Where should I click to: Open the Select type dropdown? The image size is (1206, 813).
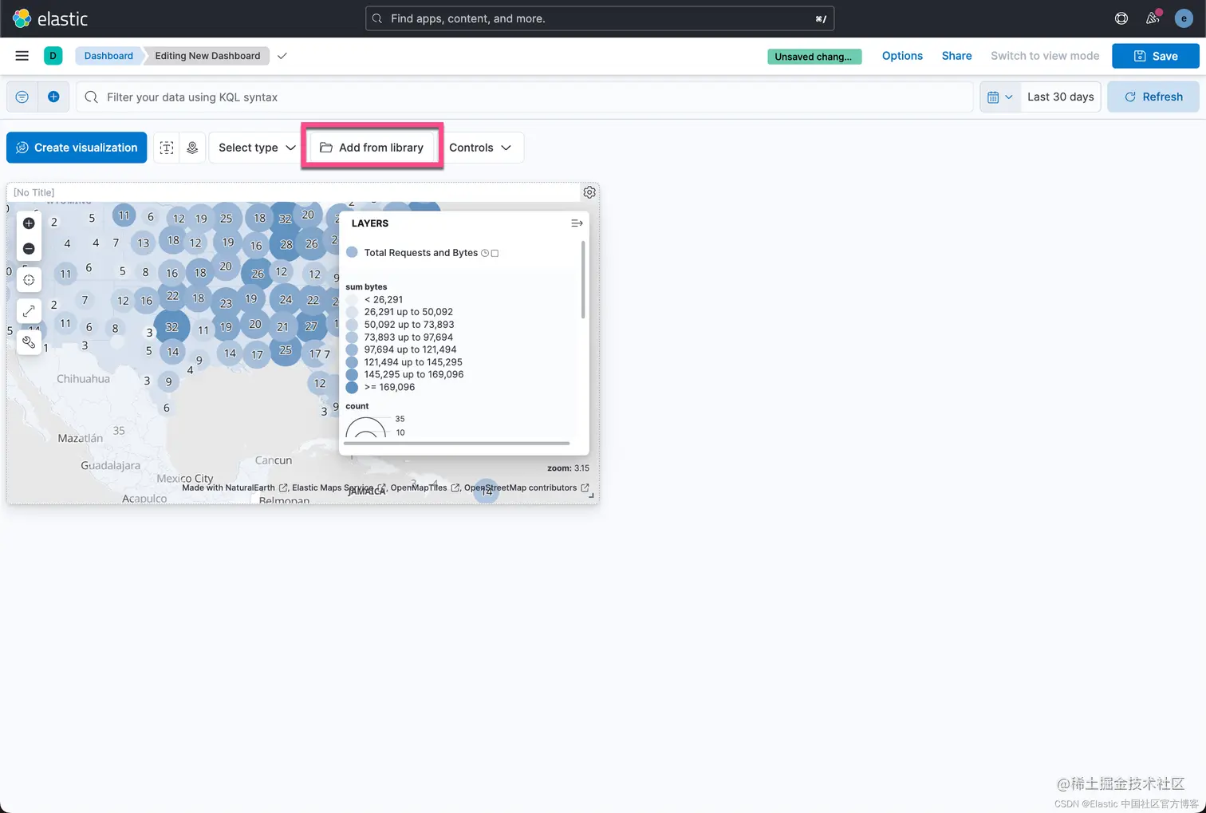click(257, 148)
